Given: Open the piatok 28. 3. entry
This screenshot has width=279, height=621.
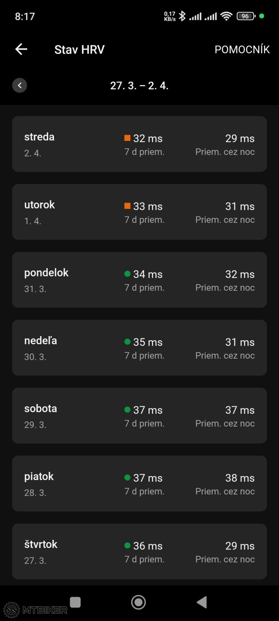Looking at the screenshot, I should 139,484.
